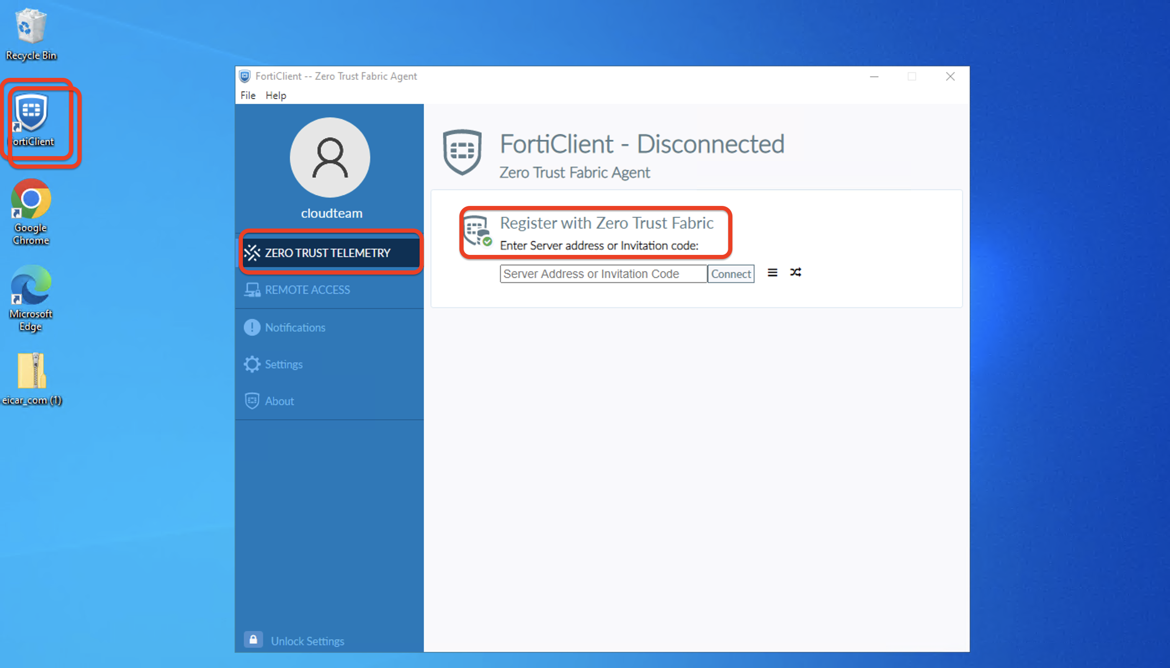The width and height of the screenshot is (1170, 668).
Task: Open the File menu
Action: tap(248, 95)
